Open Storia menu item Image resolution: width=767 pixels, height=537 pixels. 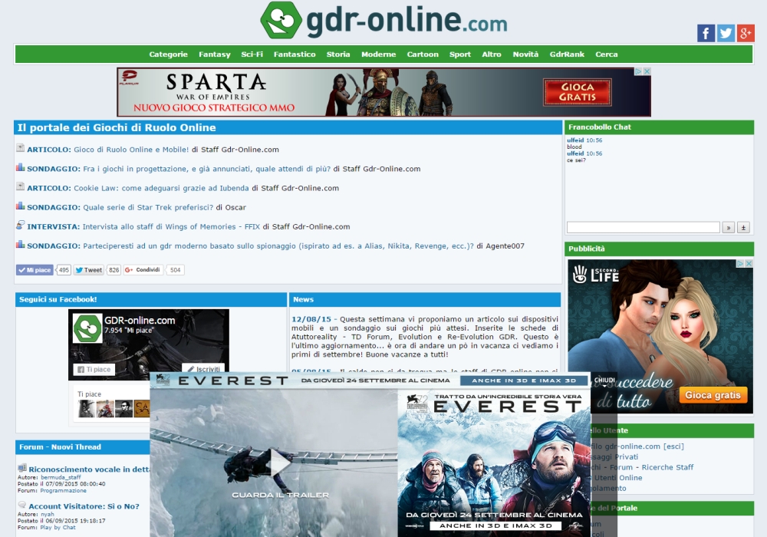[338, 54]
